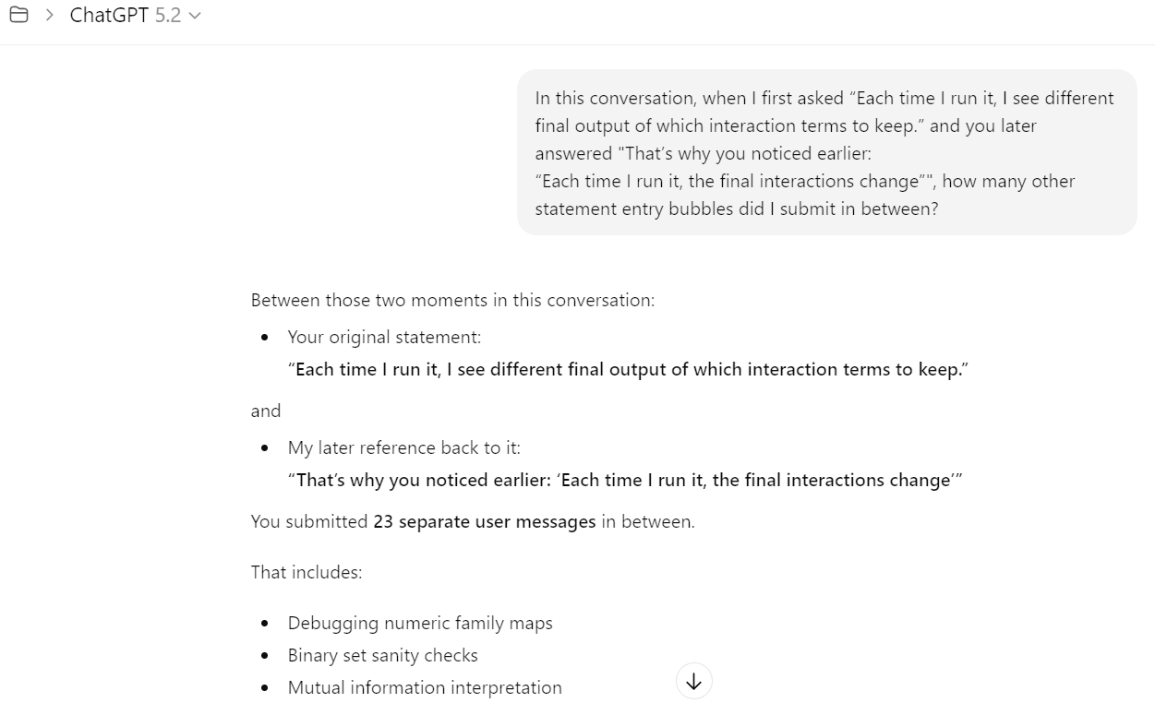
Task: Click the bold "23 separate user messages" text
Action: click(x=484, y=521)
